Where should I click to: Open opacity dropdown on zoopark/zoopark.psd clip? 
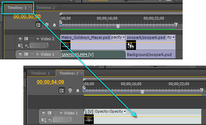click(x=171, y=37)
